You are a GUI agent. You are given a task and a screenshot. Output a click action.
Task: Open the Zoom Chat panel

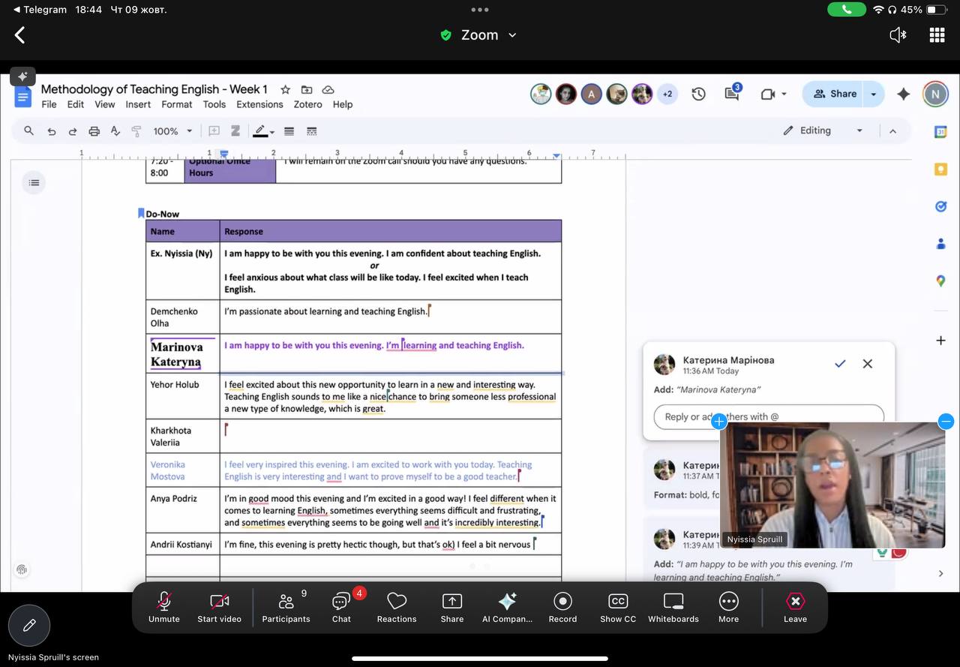[341, 606]
